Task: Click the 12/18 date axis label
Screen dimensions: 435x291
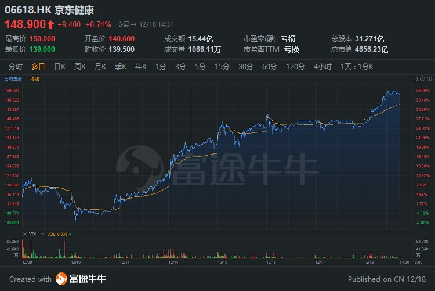Action: [x=369, y=262]
